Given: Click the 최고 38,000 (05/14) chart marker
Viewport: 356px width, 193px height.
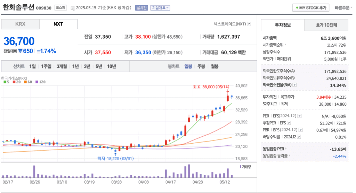Looking at the screenshot, I should pyautogui.click(x=211, y=87).
